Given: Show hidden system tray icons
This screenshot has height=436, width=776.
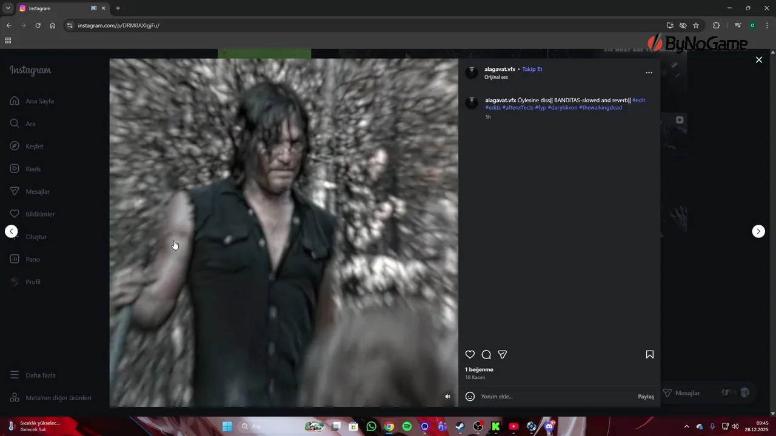Looking at the screenshot, I should [x=686, y=426].
